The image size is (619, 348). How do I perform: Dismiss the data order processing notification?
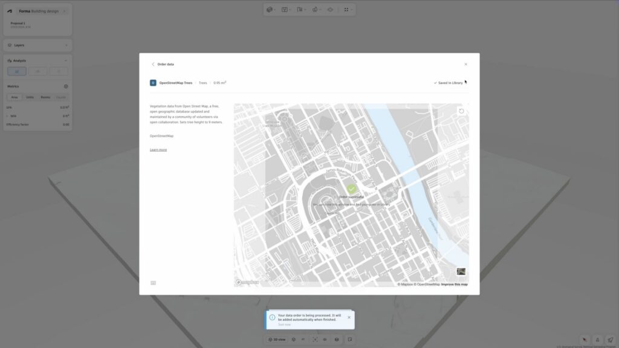coord(349,317)
